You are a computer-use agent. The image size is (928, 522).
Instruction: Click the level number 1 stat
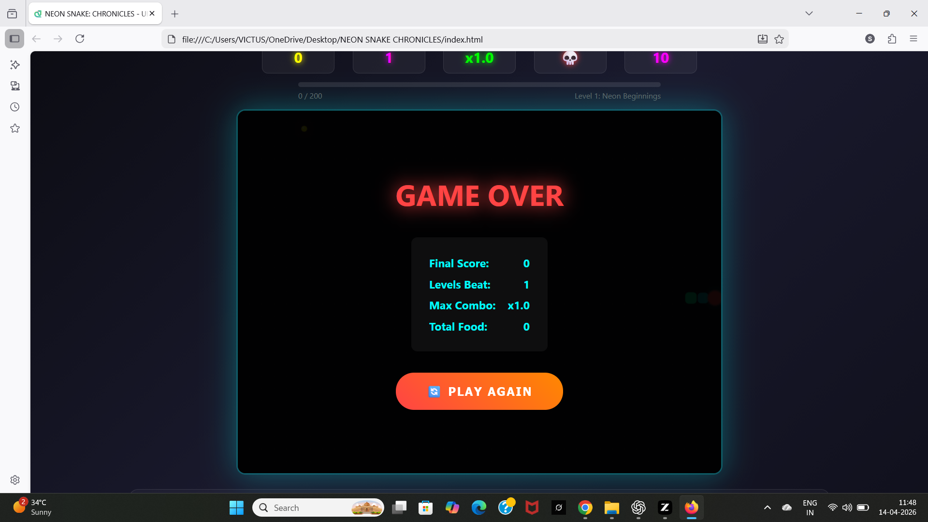point(389,58)
